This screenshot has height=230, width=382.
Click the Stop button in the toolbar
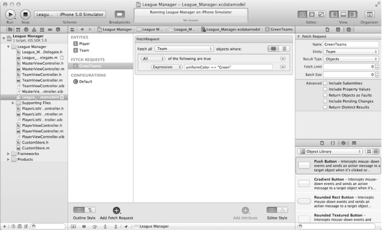(x=25, y=14)
